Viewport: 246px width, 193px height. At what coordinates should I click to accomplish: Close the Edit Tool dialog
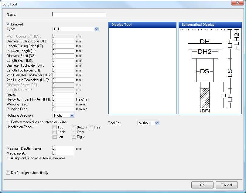pos(237,3)
